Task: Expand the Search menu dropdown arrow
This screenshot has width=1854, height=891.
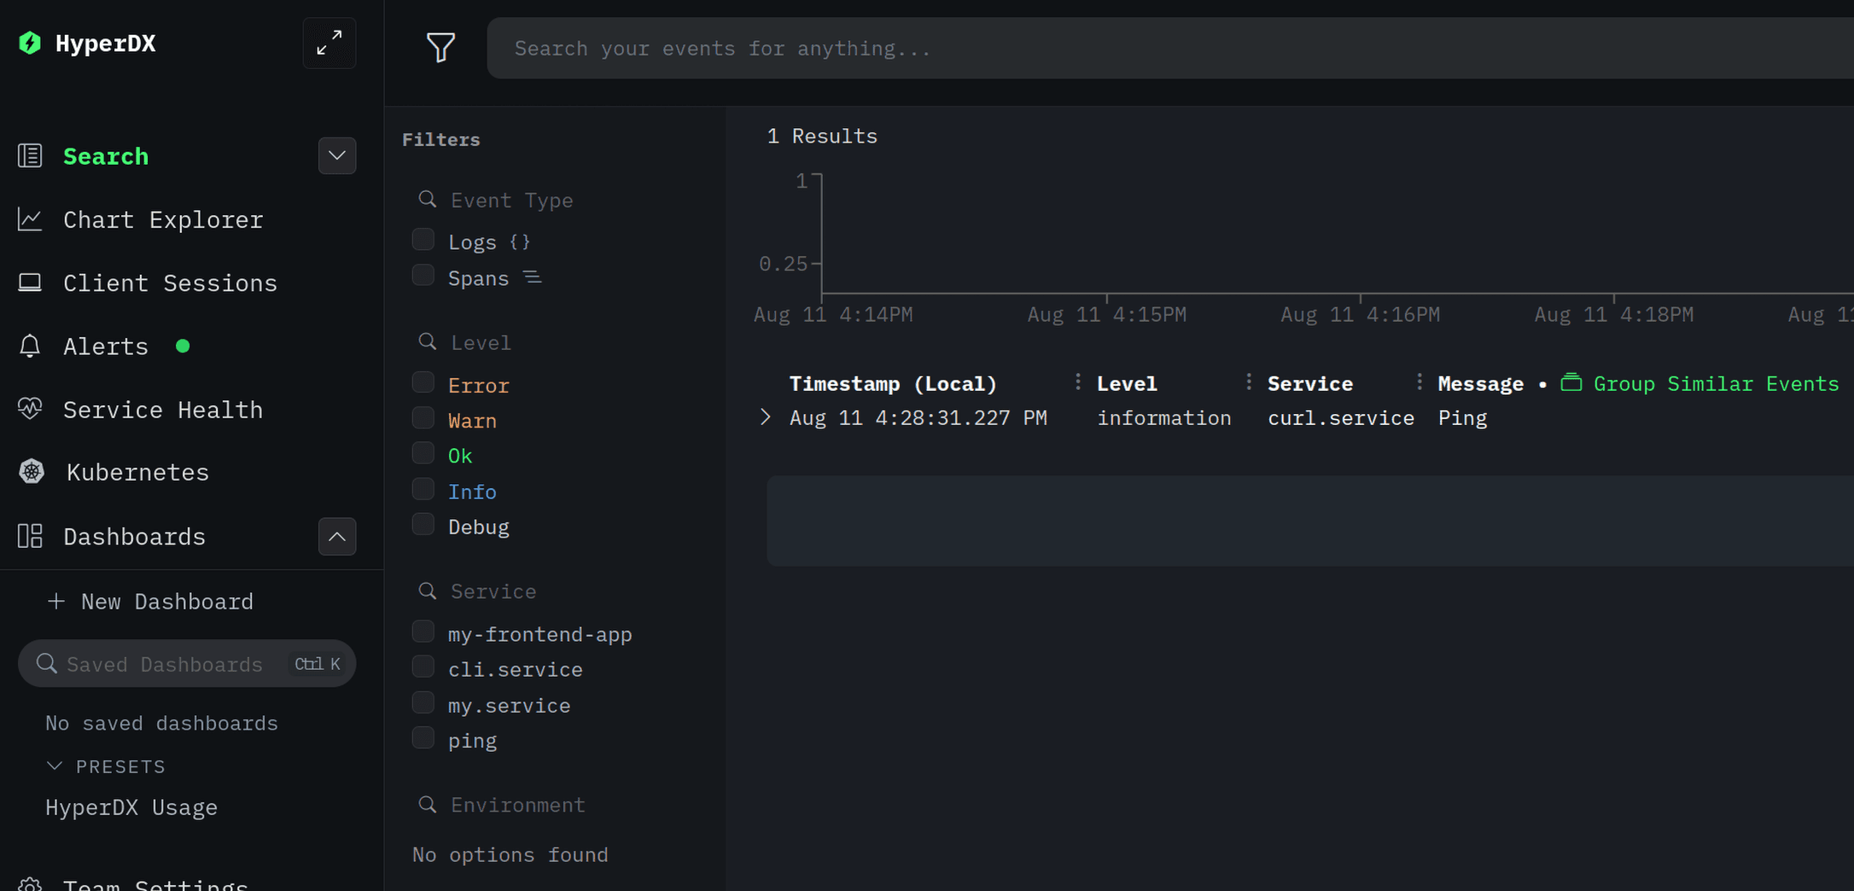Action: click(337, 155)
